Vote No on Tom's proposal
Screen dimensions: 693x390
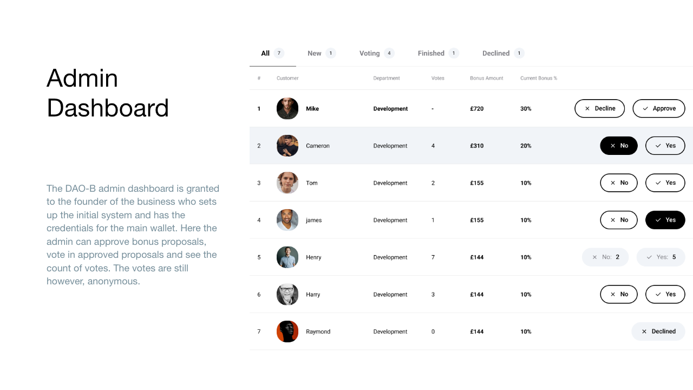619,183
